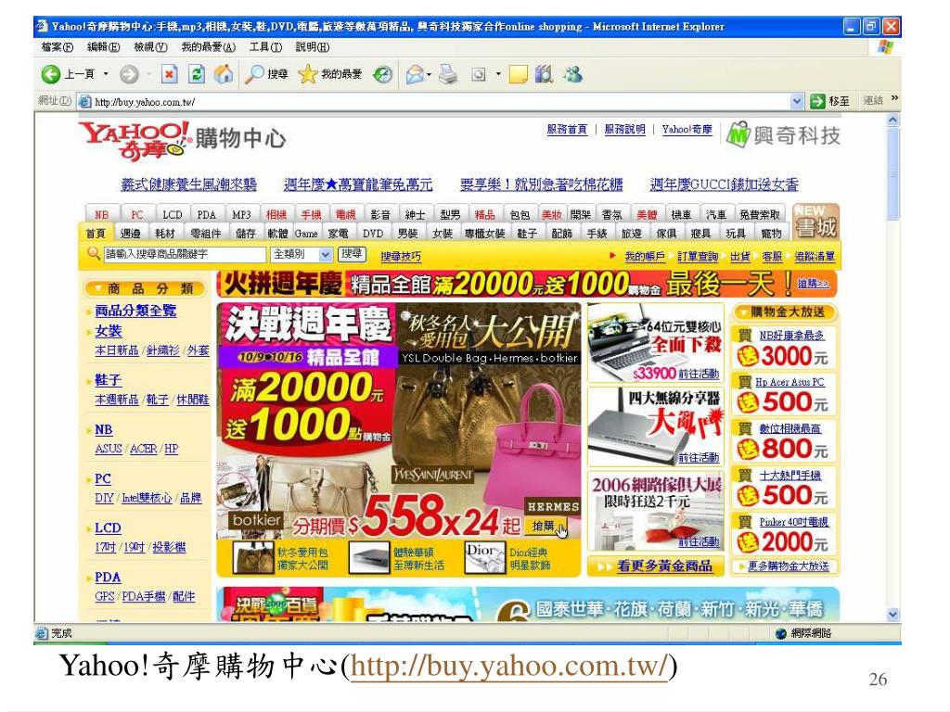Select the Game category tab
The image size is (950, 712).
[306, 233]
